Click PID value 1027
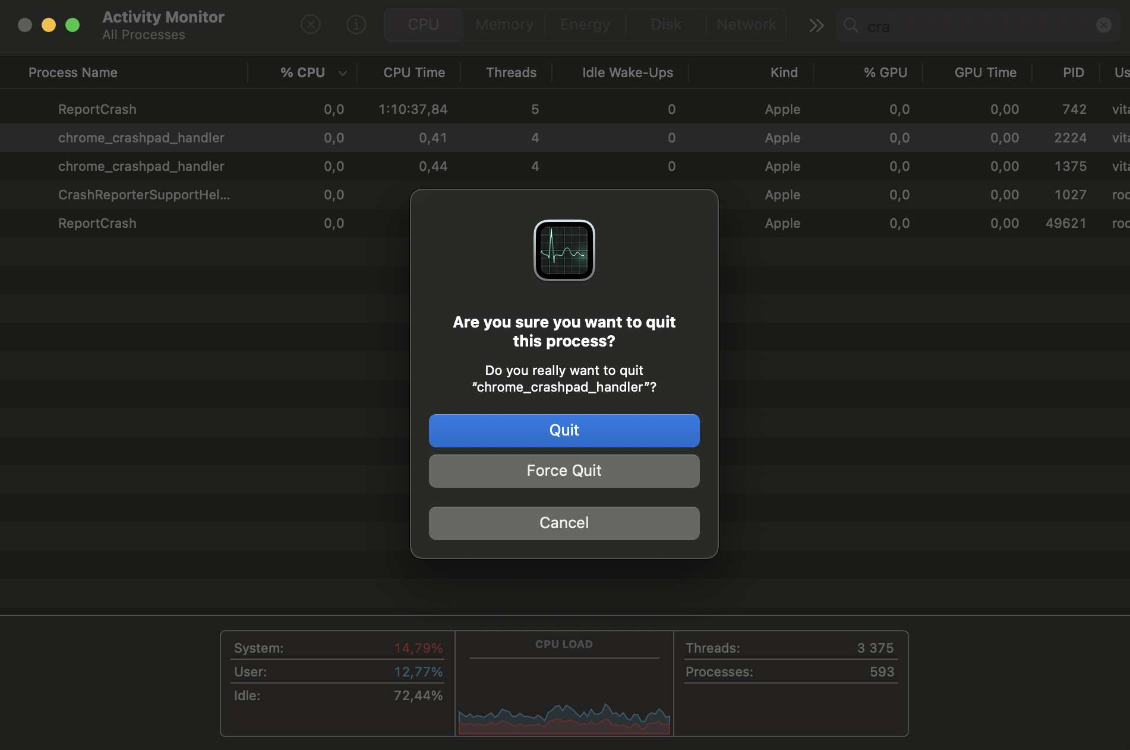This screenshot has height=750, width=1130. (x=1070, y=195)
